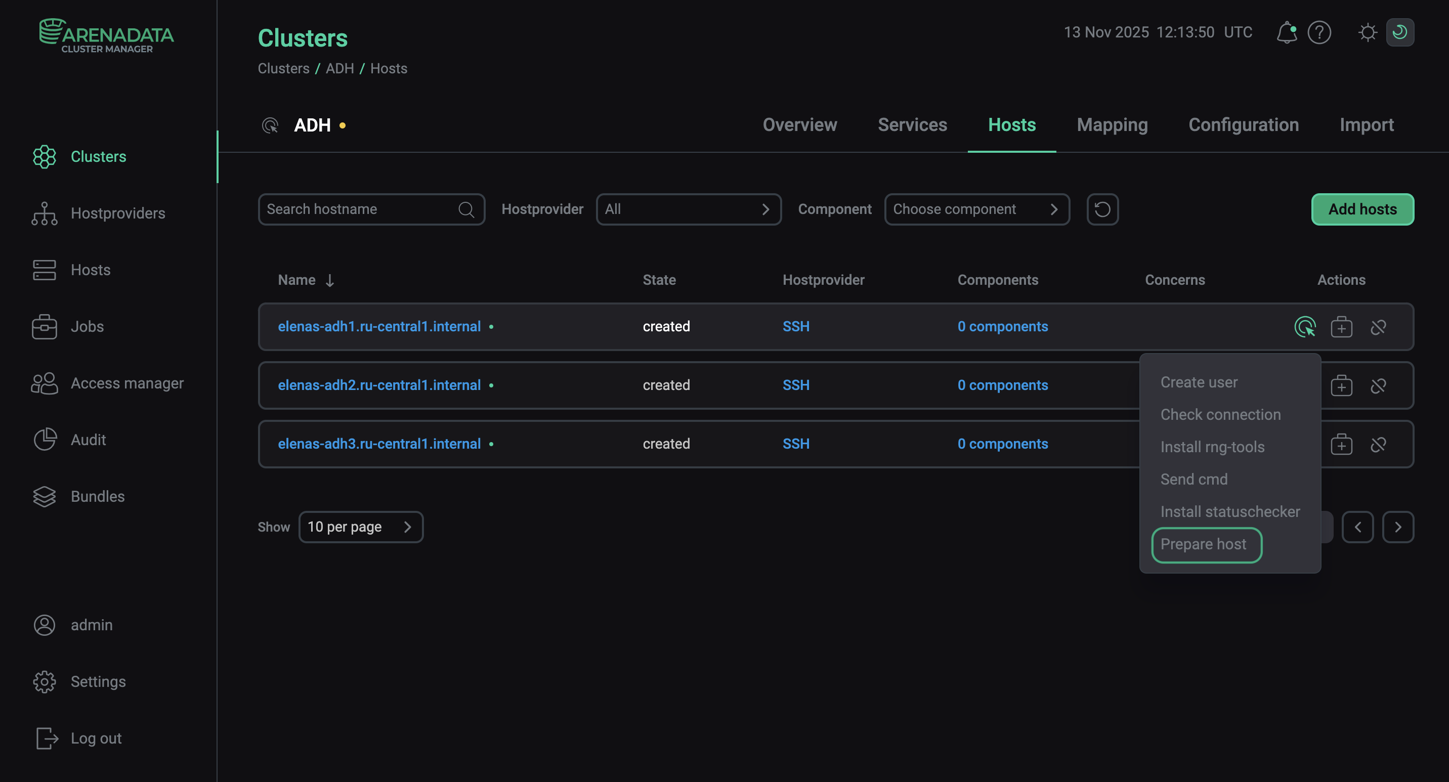Screen dimensions: 1449x782
Task: Open elenas-adh2.ru-central1.internal host details
Action: (x=379, y=385)
